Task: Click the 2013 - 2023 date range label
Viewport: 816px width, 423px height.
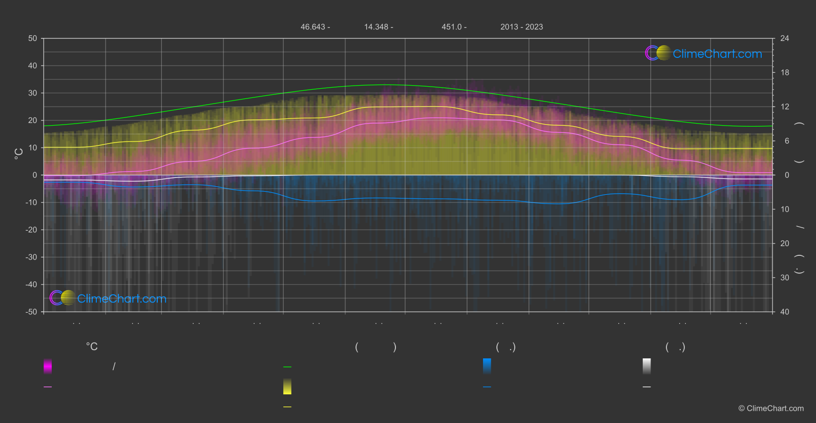Action: click(x=521, y=27)
